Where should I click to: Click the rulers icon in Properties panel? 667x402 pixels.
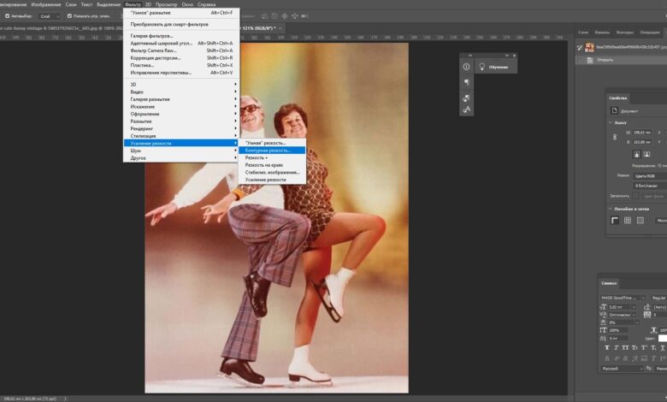[614, 220]
